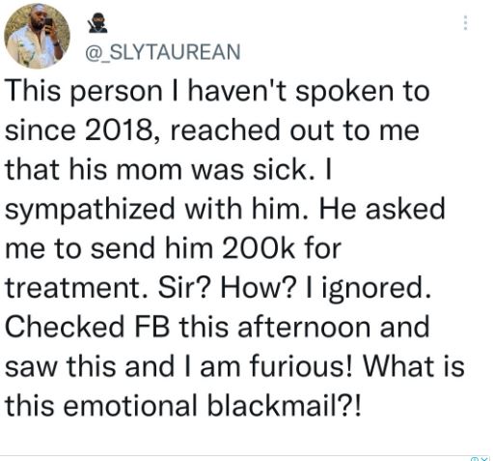Click the ninja emoji display name

pos(98,23)
